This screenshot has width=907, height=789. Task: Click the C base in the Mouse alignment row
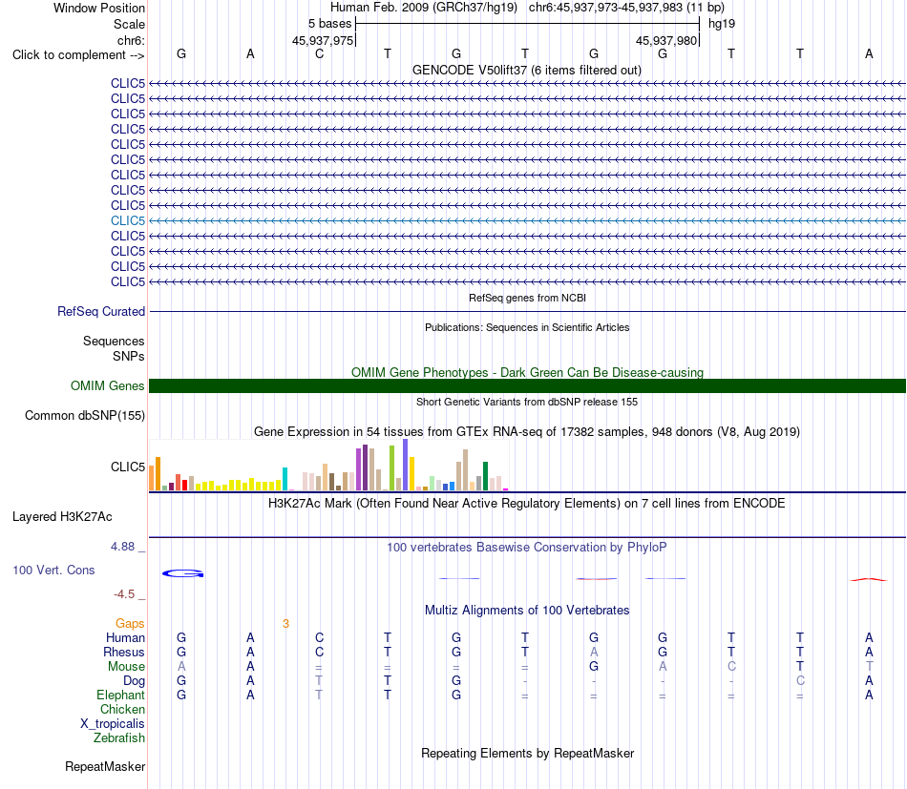(x=731, y=667)
